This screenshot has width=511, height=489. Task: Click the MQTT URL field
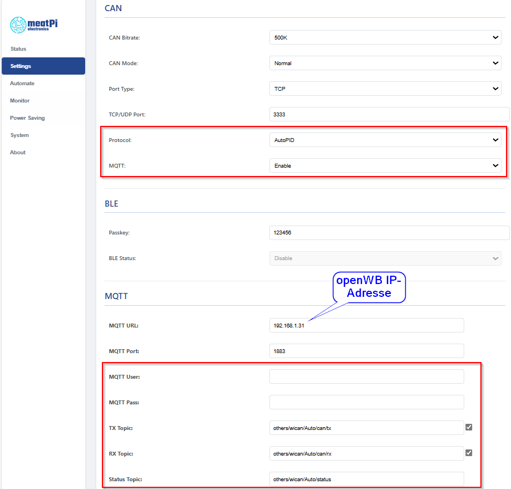coord(366,325)
